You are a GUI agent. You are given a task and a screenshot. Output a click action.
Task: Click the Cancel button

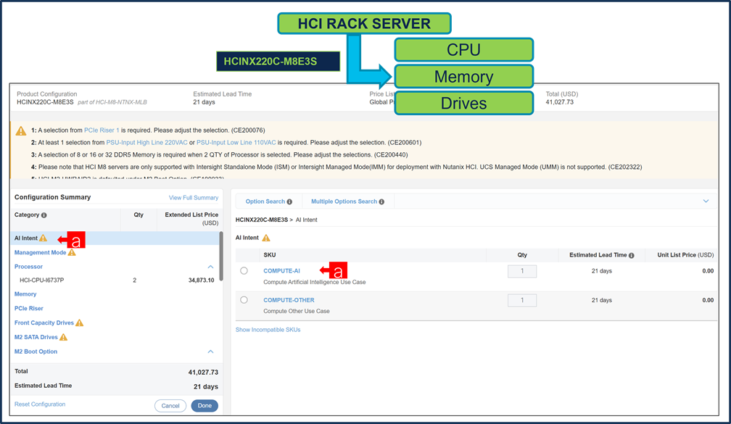170,406
